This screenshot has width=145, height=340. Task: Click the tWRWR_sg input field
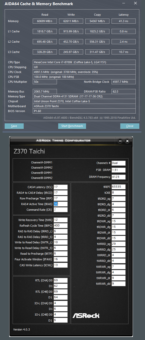(x=118, y=267)
